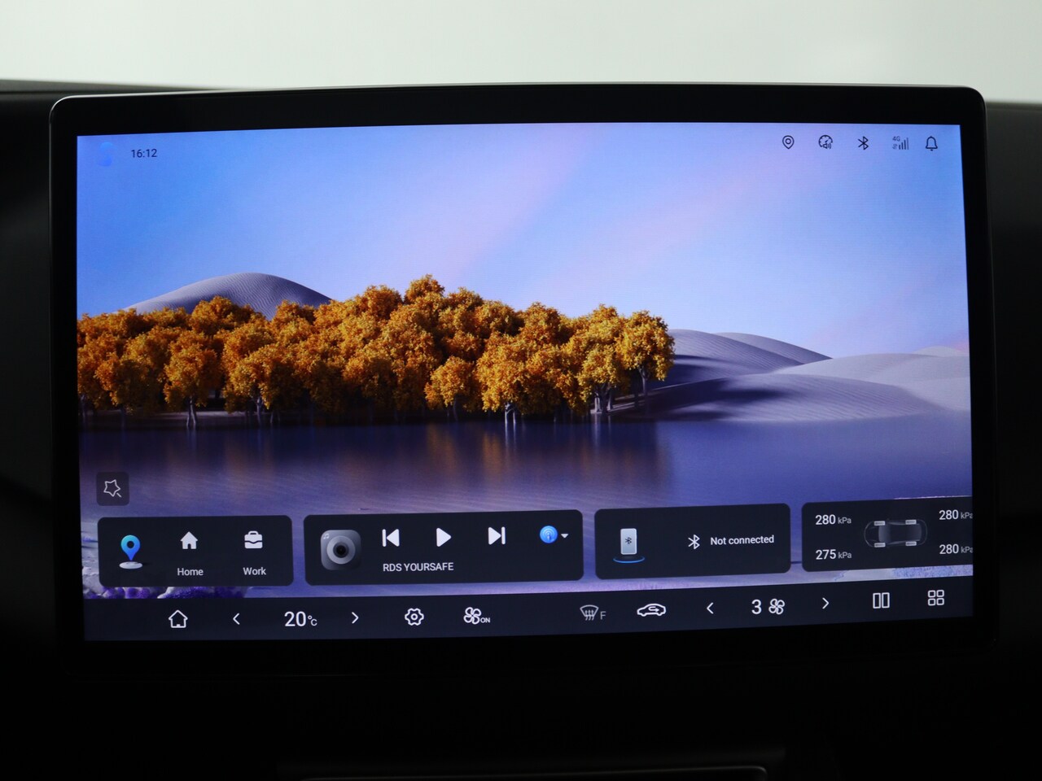Skip to the previous radio station
Image resolution: width=1042 pixels, height=781 pixels.
coord(391,538)
